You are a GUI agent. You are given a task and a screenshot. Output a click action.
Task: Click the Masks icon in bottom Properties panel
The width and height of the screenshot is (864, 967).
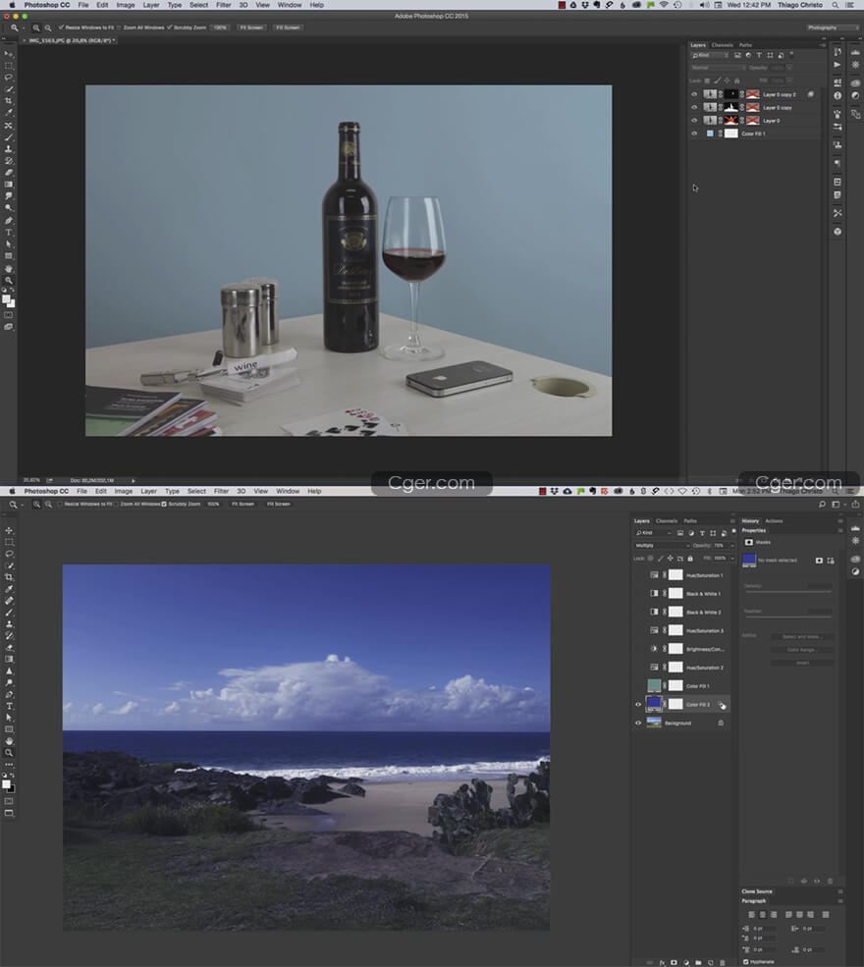coord(749,542)
